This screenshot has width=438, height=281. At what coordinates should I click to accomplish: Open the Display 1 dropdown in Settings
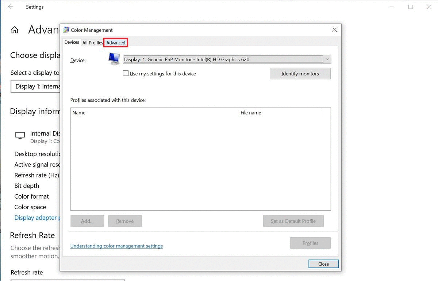click(x=35, y=86)
